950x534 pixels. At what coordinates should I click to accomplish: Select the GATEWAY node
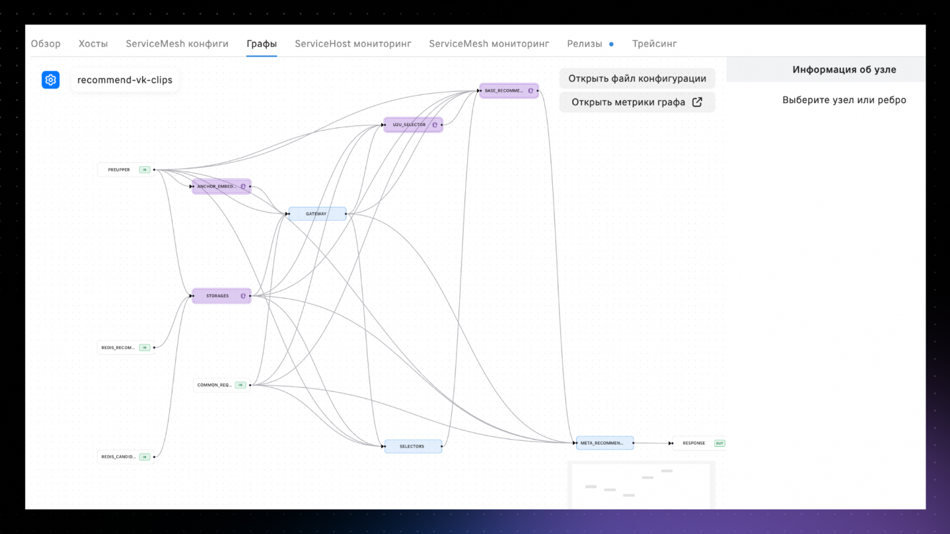(x=317, y=214)
